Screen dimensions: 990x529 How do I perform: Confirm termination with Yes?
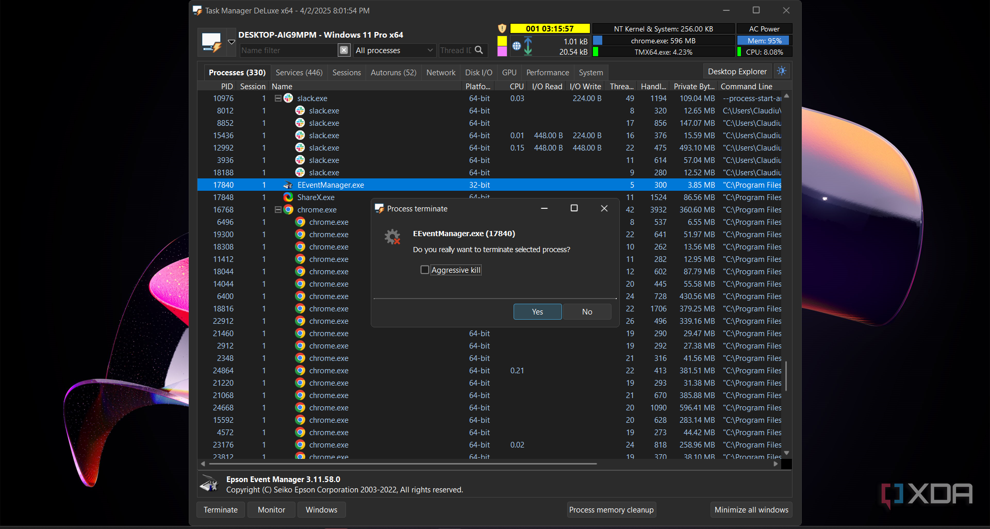coord(537,311)
